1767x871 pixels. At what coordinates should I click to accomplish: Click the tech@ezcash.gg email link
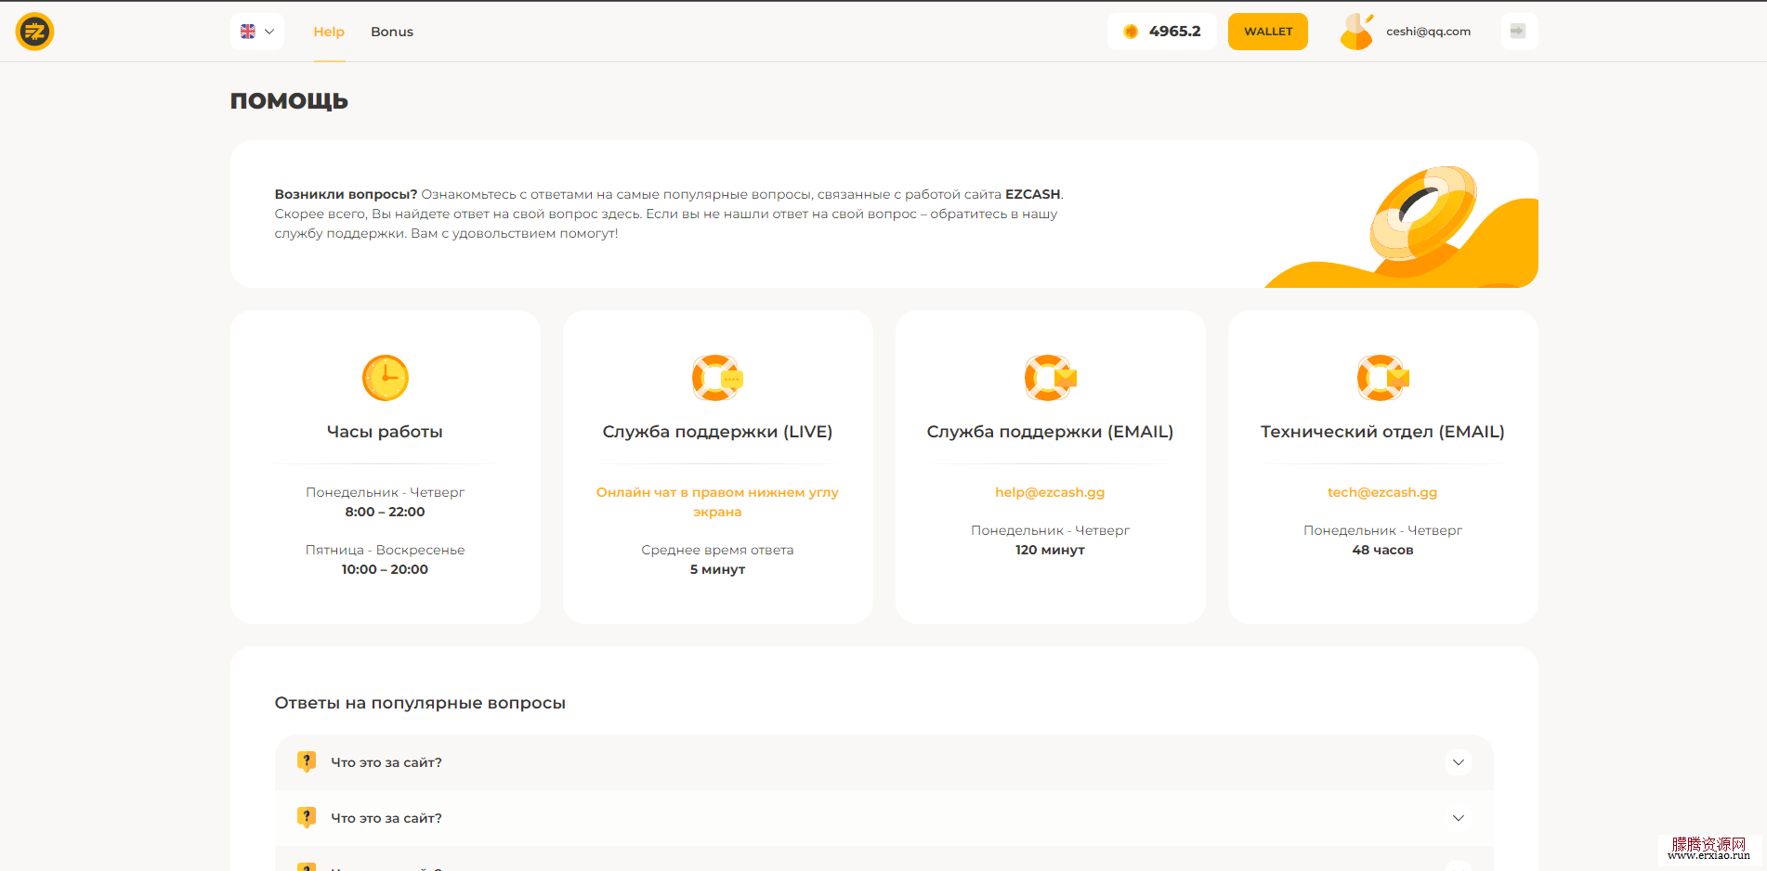[1382, 492]
